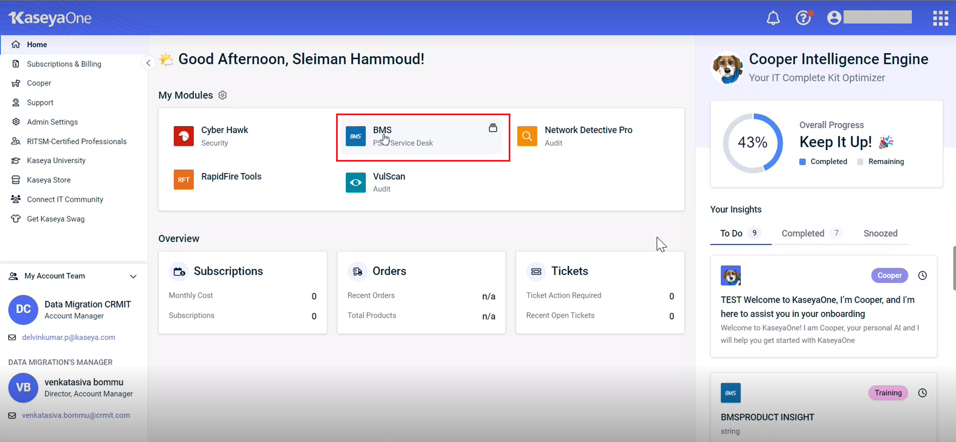Open Cooper in sidebar
The image size is (956, 442).
click(73, 83)
